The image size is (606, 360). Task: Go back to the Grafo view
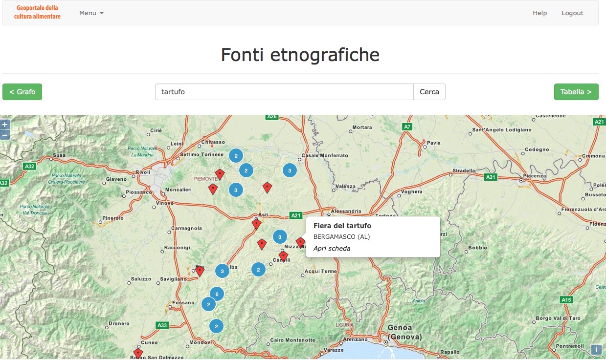point(22,92)
